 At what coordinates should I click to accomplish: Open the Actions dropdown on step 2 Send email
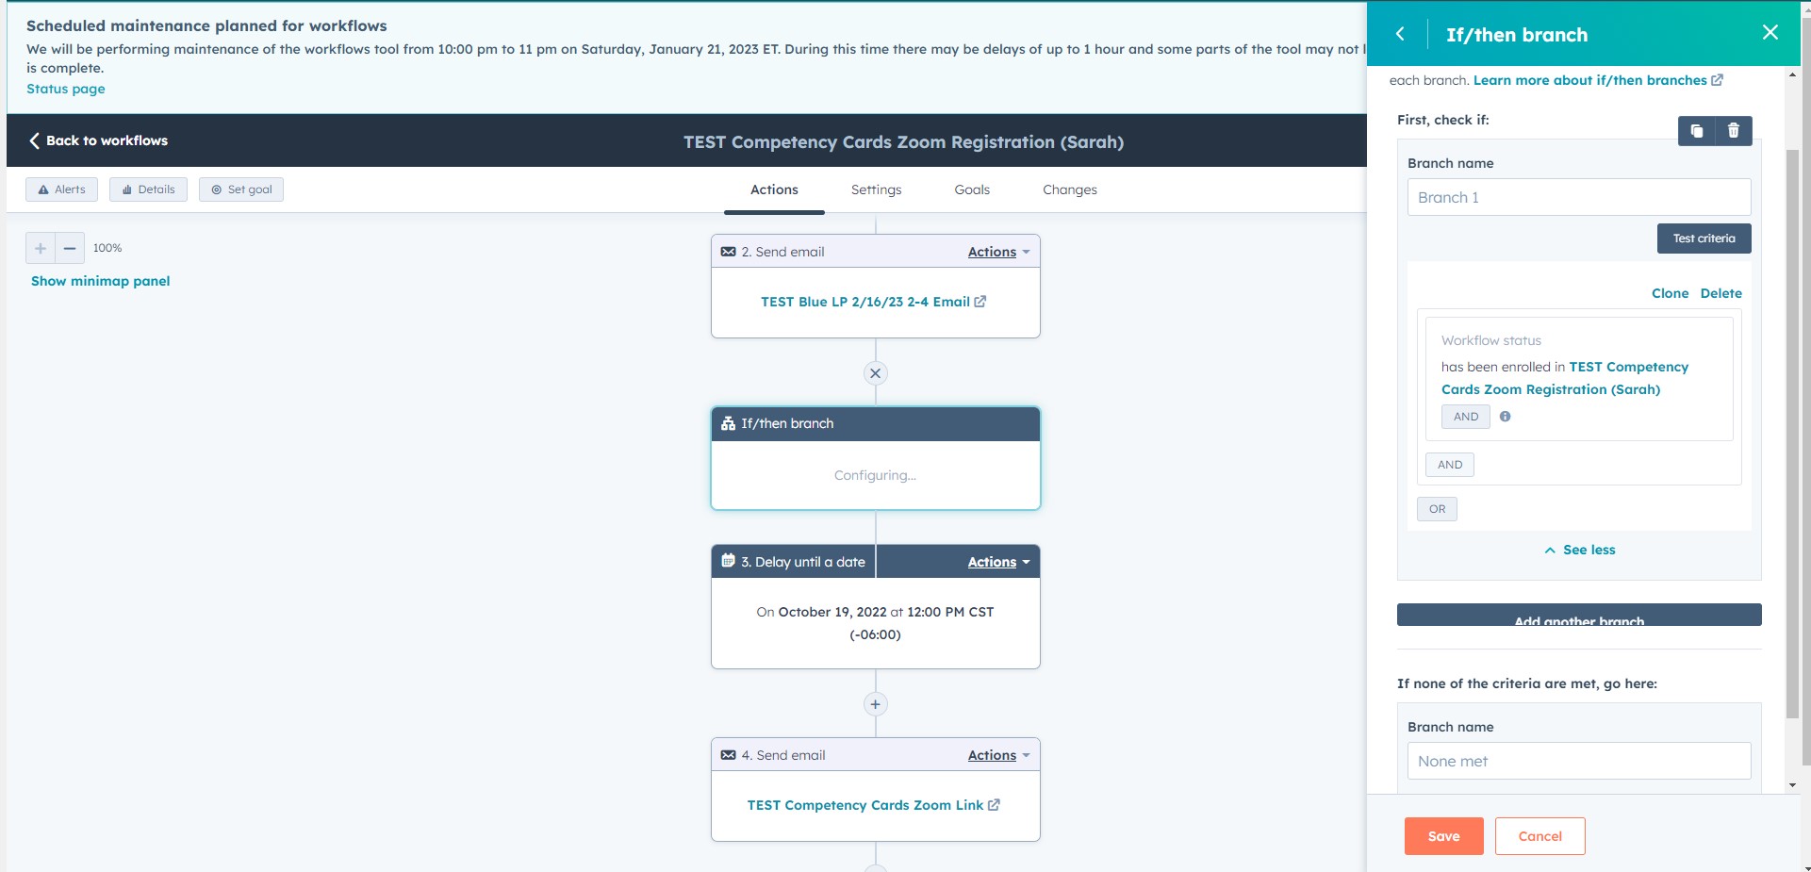point(994,251)
